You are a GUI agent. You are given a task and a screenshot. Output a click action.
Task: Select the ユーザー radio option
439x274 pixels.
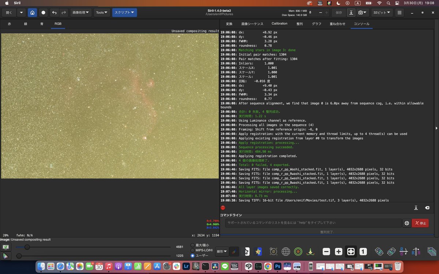[x=192, y=255]
